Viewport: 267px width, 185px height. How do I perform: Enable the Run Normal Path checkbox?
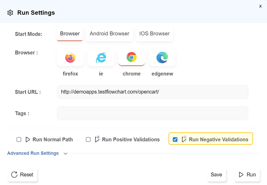(19, 140)
